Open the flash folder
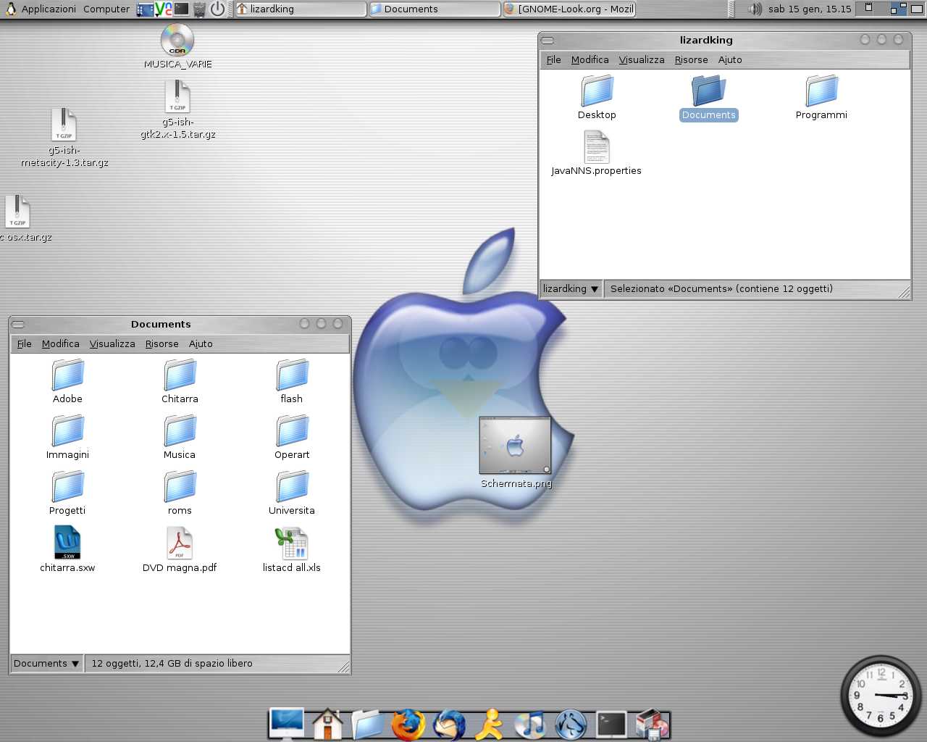This screenshot has height=742, width=927. (292, 382)
